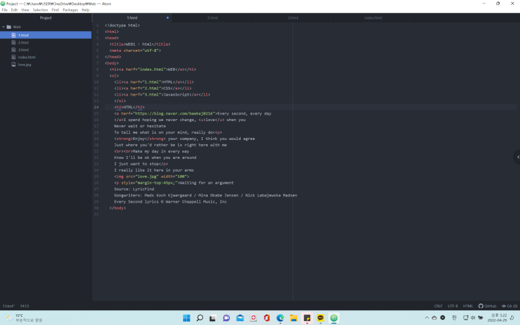Open the View menu

tap(25, 10)
